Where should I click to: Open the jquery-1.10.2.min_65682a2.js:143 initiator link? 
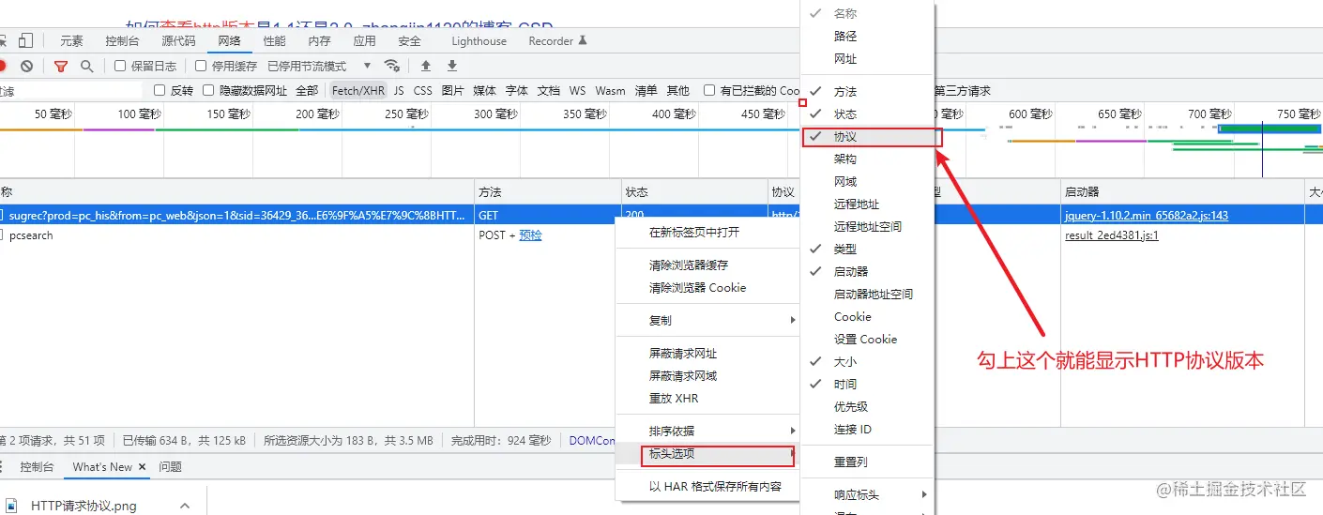point(1147,215)
